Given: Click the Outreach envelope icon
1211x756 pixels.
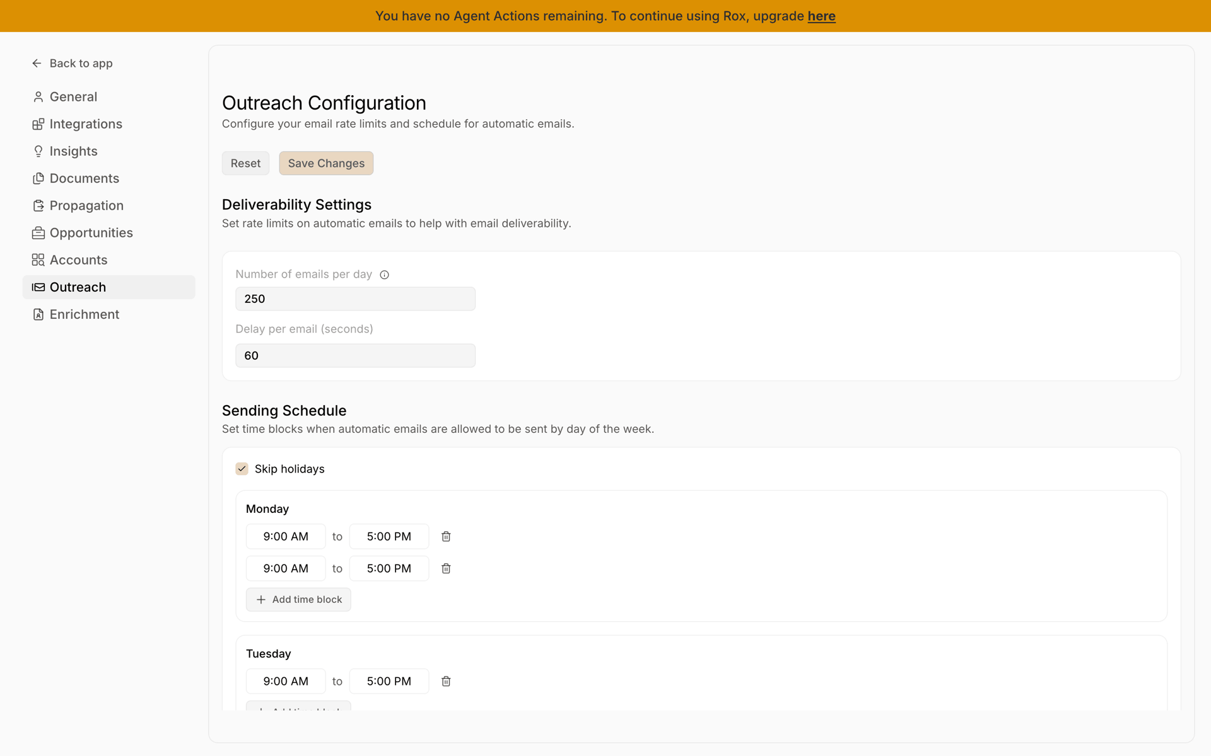Looking at the screenshot, I should [38, 287].
